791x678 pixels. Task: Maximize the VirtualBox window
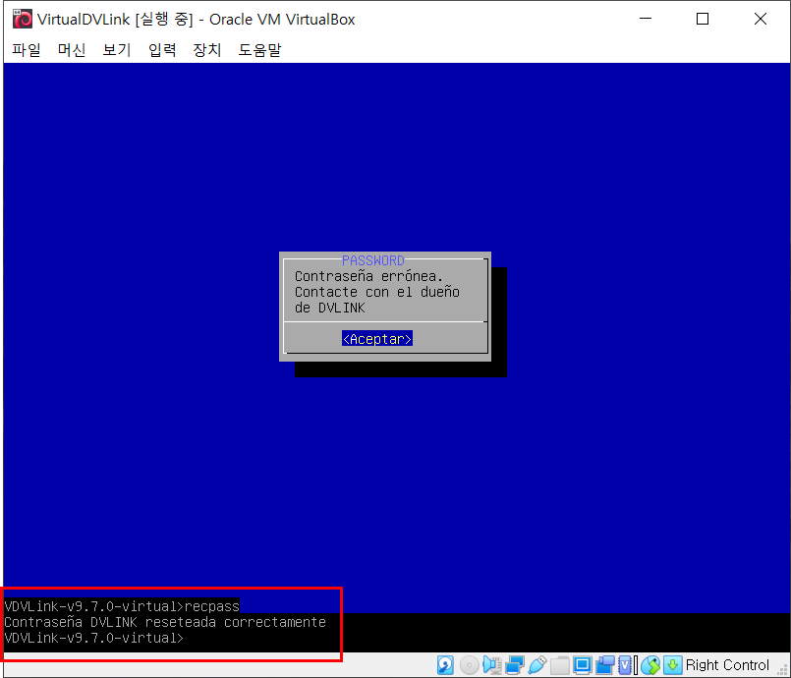pyautogui.click(x=703, y=19)
